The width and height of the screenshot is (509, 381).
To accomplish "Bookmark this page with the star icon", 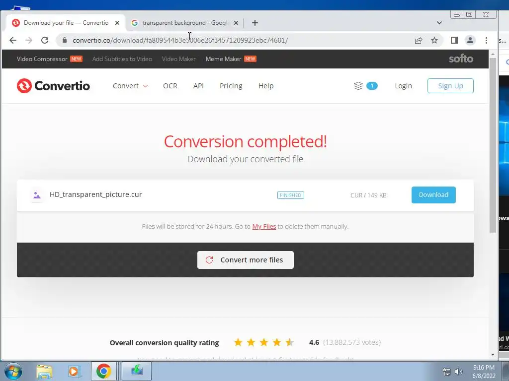I will 434,40.
